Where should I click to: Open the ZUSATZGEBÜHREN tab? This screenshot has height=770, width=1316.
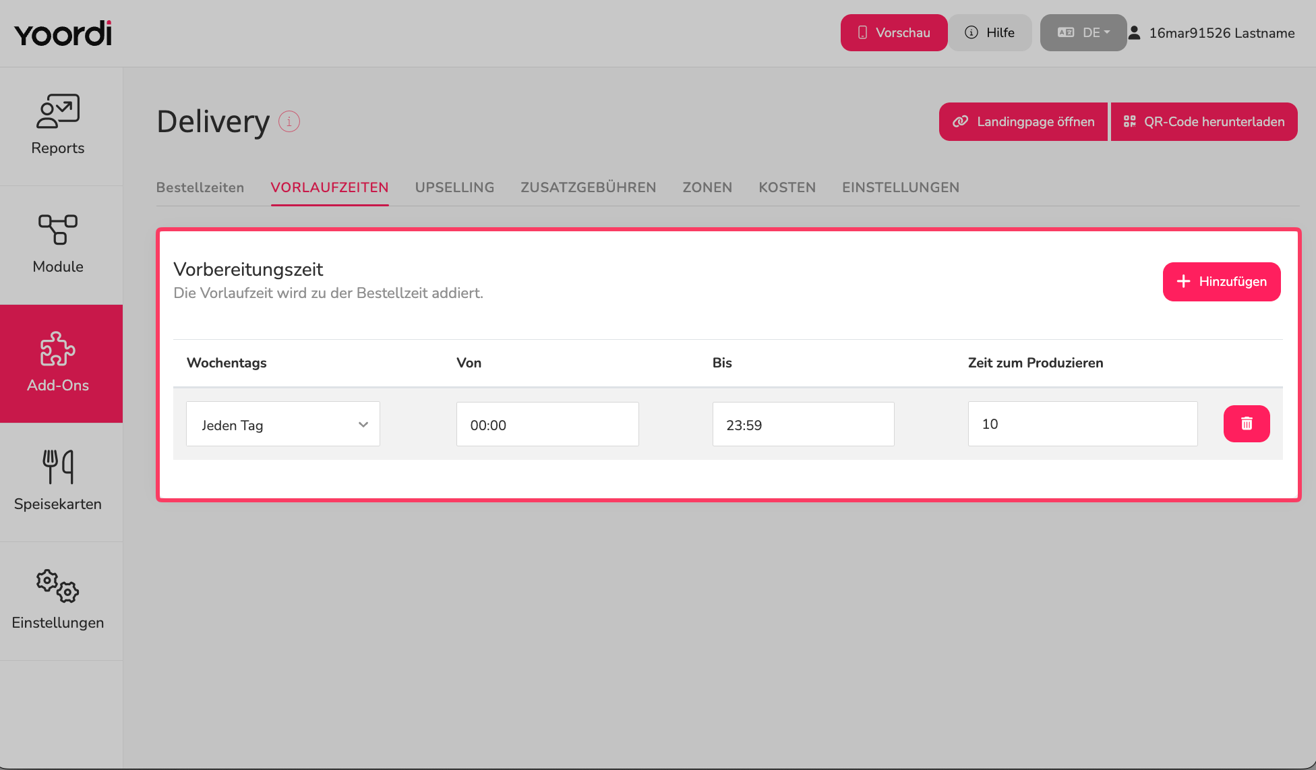tap(589, 187)
